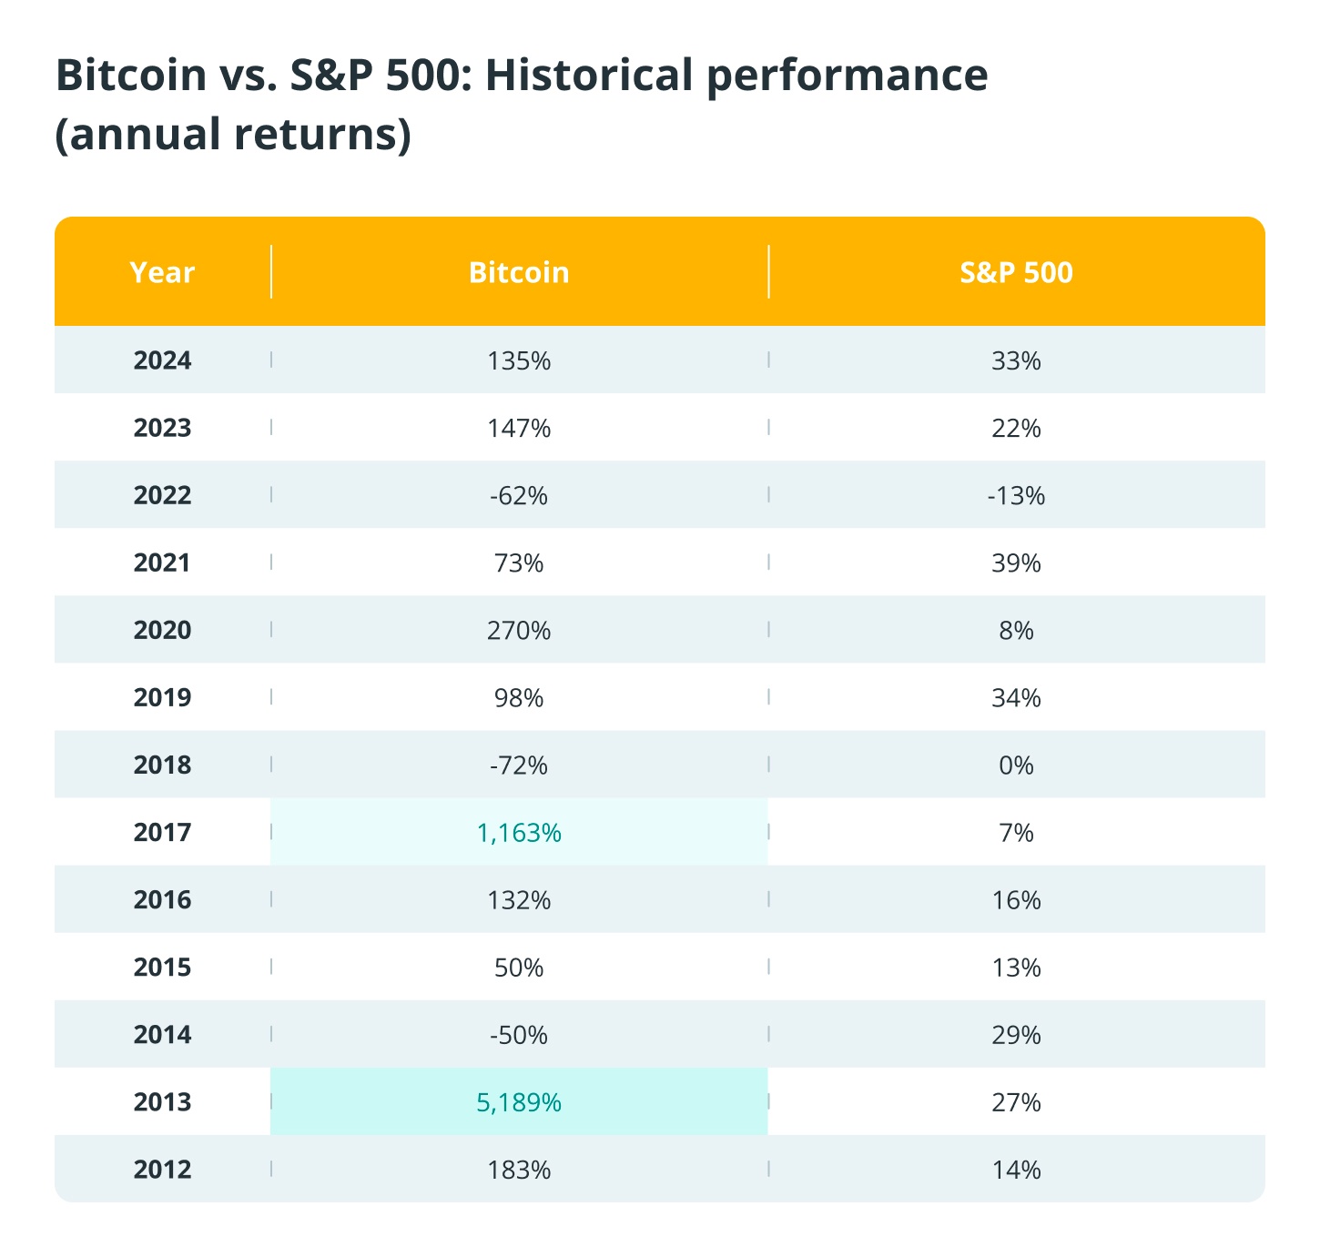Select the highlighted 1,163% Bitcoin cell
1320x1247 pixels.
point(519,833)
